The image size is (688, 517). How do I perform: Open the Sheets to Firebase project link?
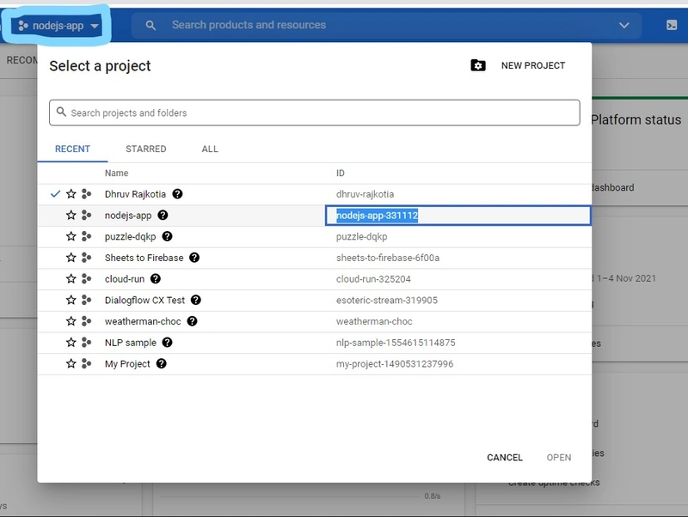pos(144,258)
